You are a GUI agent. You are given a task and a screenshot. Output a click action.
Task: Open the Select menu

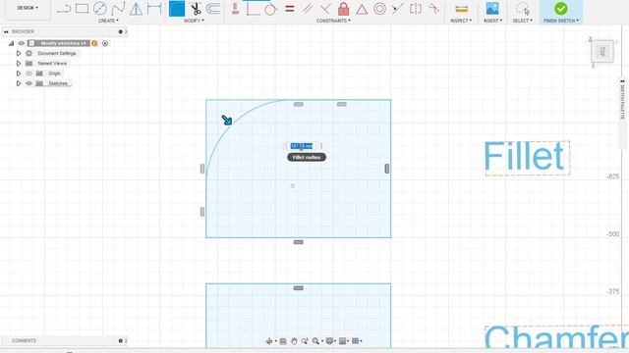tap(523, 21)
